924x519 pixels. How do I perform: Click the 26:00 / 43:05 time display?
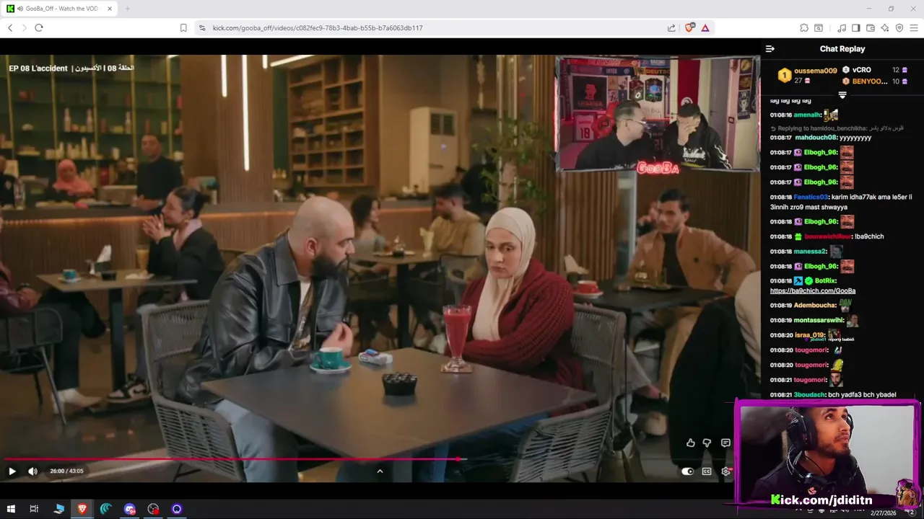[66, 471]
